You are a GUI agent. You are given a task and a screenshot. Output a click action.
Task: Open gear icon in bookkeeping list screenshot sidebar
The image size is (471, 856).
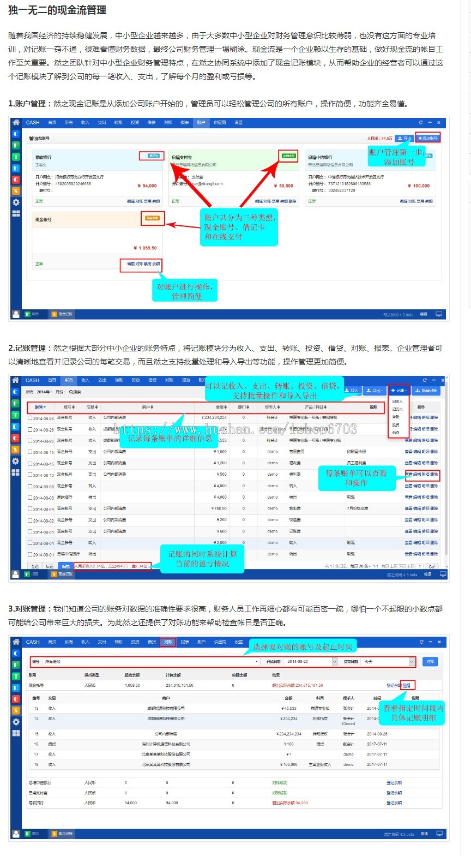click(x=16, y=461)
